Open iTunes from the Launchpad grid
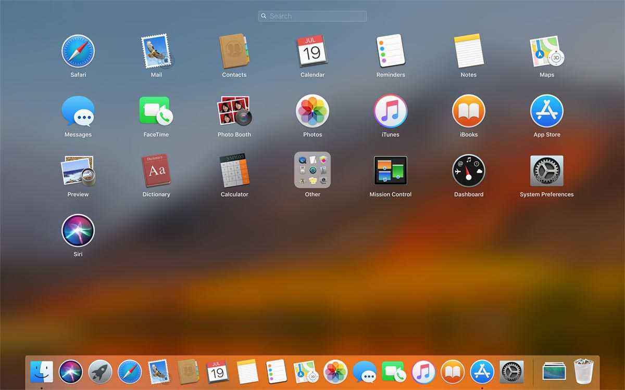This screenshot has height=390, width=625. (x=391, y=111)
